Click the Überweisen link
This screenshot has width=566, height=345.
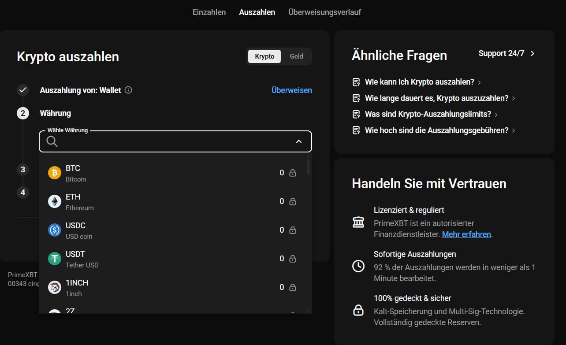(292, 90)
